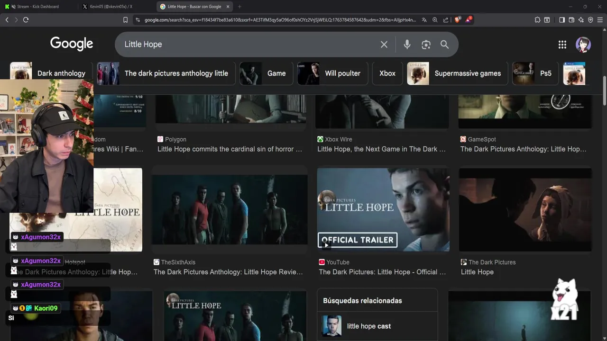Click the Kaori09 chat username
The height and width of the screenshot is (341, 607).
coord(46,308)
